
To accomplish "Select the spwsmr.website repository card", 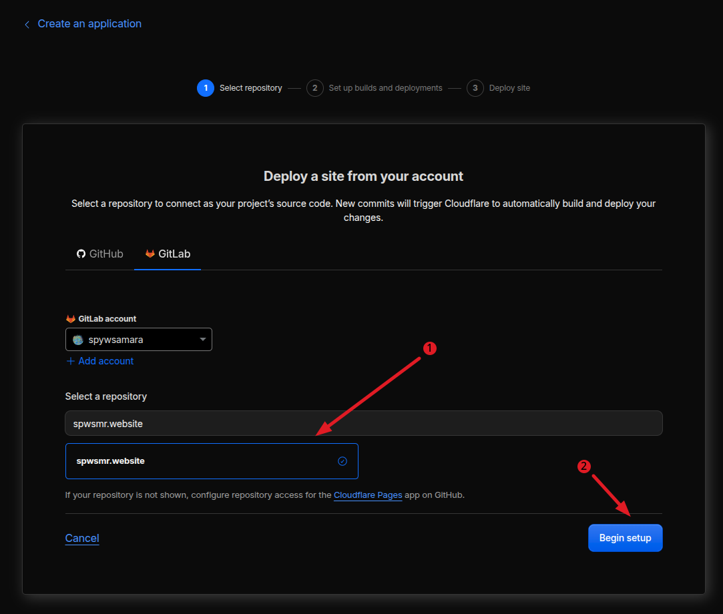I will [x=212, y=461].
